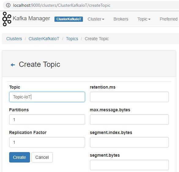
Task: Click the browser address bar URL
Action: coord(62,5)
